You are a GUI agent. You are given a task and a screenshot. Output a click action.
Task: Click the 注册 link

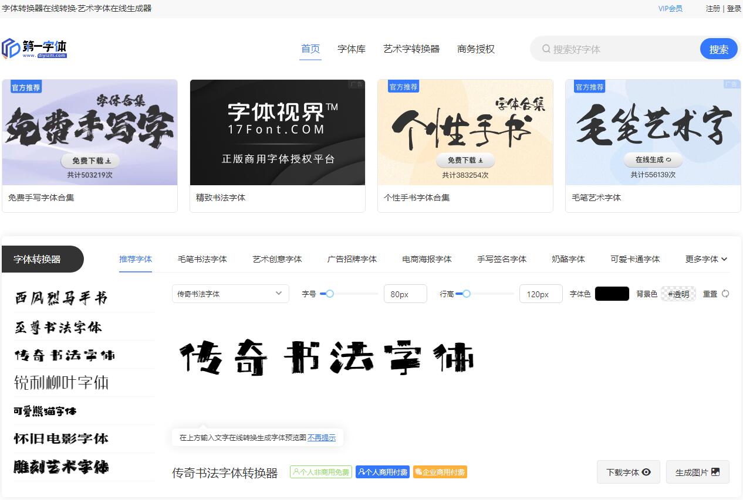[x=713, y=9]
